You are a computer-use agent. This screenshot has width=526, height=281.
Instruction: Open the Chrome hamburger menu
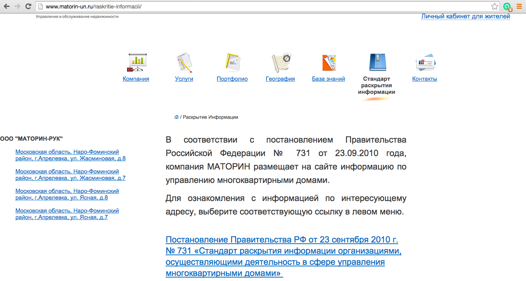click(x=519, y=6)
